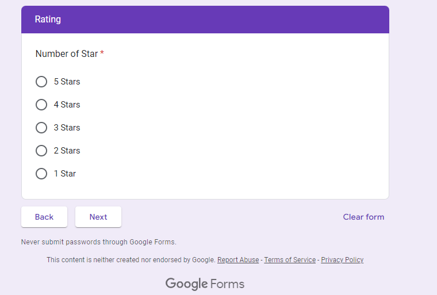437x295 pixels.
Task: Click the Number of Star question title
Action: pyautogui.click(x=67, y=53)
